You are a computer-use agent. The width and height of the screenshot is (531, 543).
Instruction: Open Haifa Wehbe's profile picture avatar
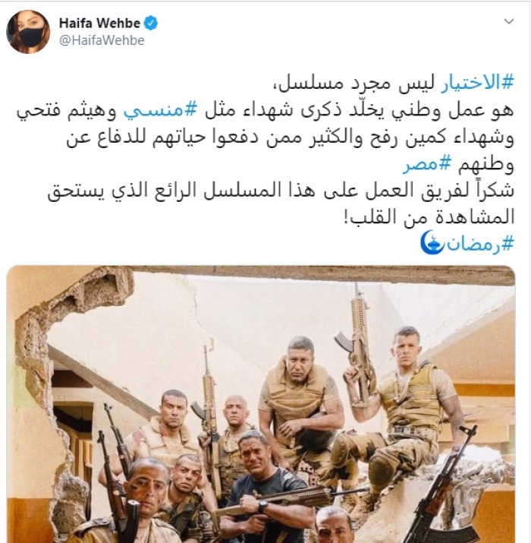pos(28,31)
